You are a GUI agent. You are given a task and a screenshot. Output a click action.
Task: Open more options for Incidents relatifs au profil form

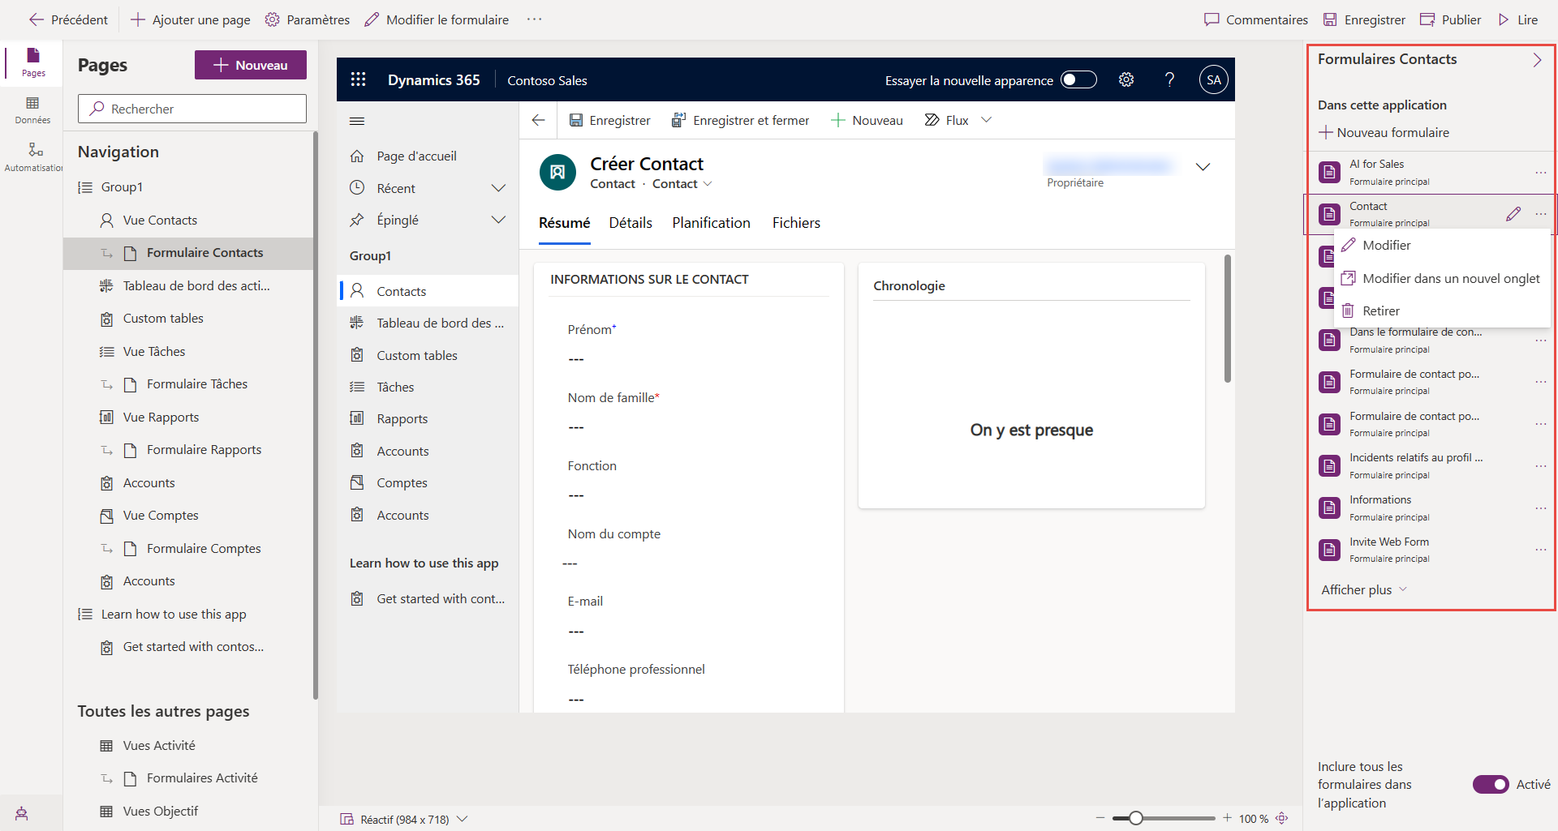coord(1541,466)
